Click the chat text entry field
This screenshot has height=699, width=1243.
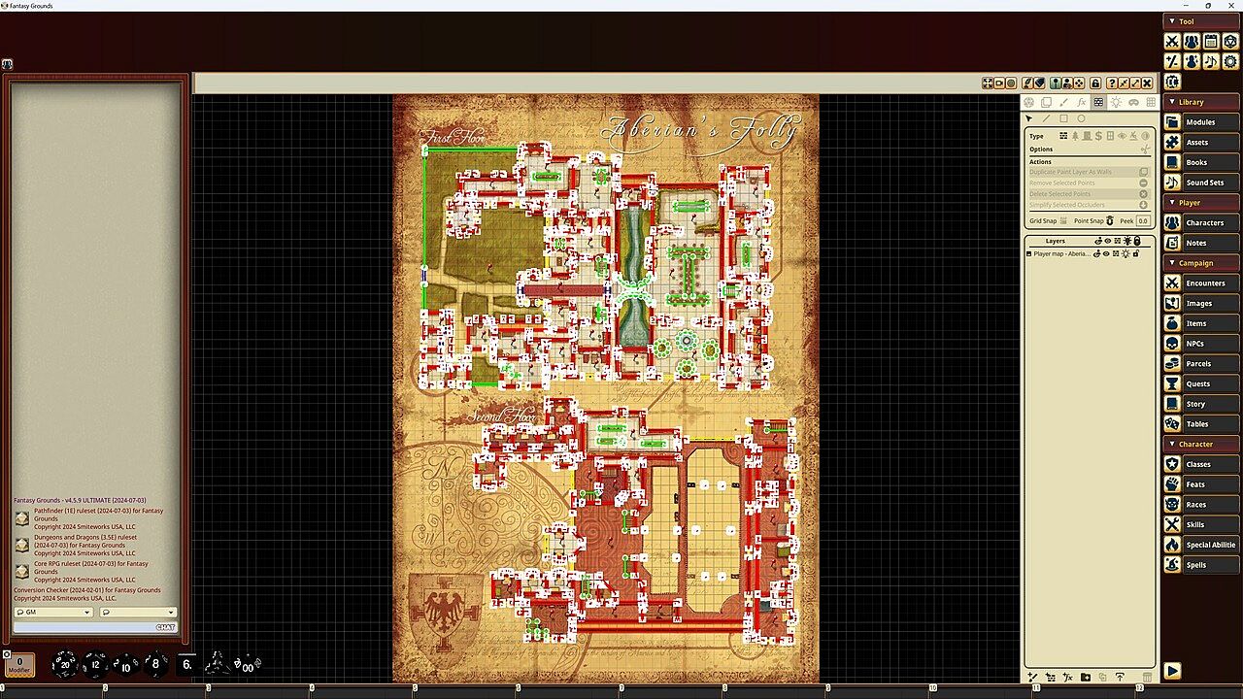click(95, 627)
